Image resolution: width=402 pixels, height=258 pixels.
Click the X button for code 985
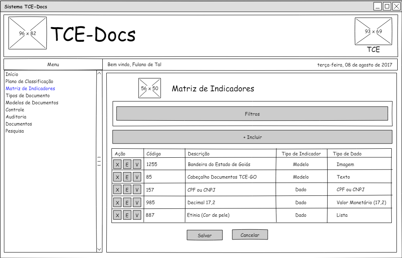117,203
